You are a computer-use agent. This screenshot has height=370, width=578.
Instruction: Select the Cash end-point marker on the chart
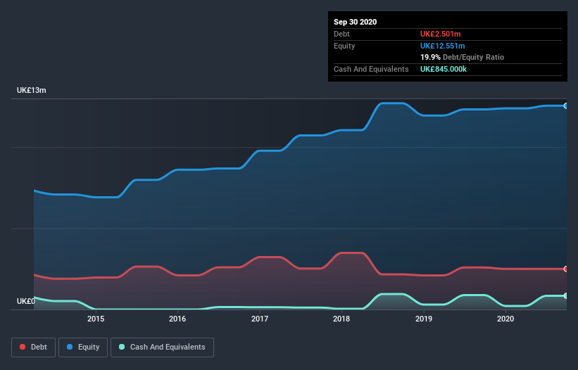[x=566, y=296]
